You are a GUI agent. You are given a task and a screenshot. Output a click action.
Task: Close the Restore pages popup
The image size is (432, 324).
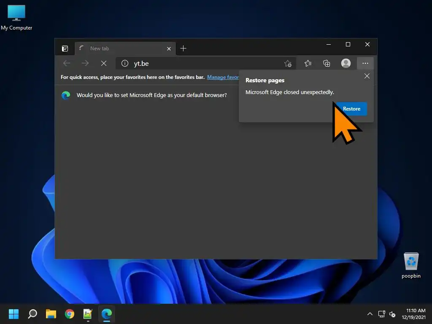pyautogui.click(x=367, y=76)
